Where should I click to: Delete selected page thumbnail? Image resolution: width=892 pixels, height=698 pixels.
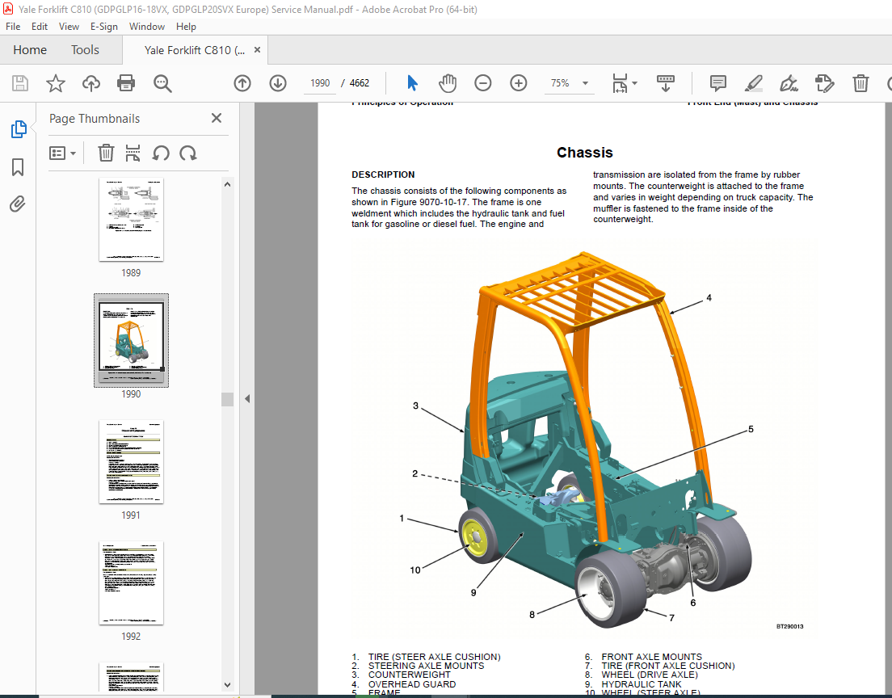click(x=106, y=153)
